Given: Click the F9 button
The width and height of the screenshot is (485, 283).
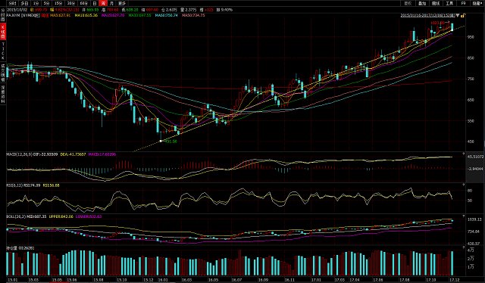Looking at the screenshot, I should [x=463, y=3].
